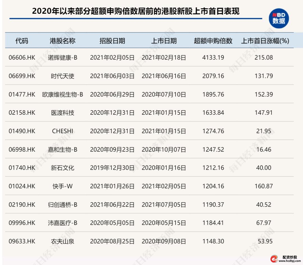The height and width of the screenshot is (265, 303).
Task: Click listing date 2021年02月05日
Action: 164,186
